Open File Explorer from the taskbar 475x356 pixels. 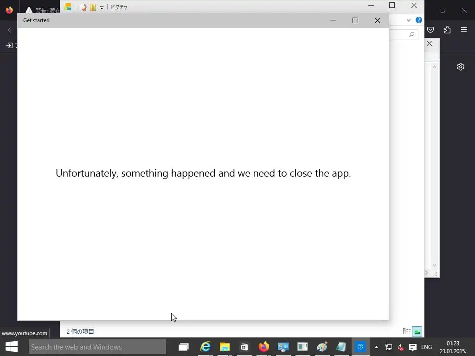pyautogui.click(x=225, y=347)
